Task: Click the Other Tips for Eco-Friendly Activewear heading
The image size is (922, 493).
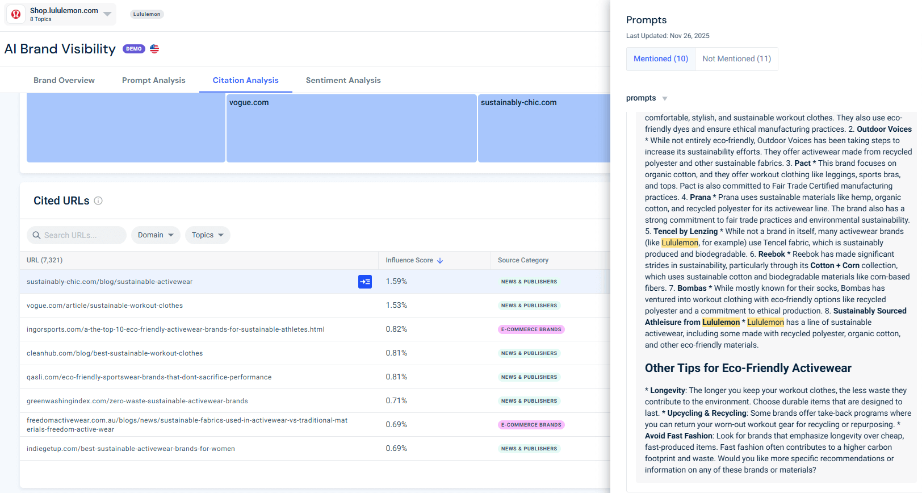Action: click(748, 368)
